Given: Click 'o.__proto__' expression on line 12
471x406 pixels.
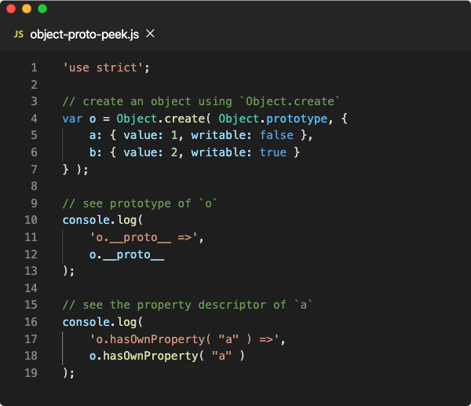Looking at the screenshot, I should [x=126, y=255].
